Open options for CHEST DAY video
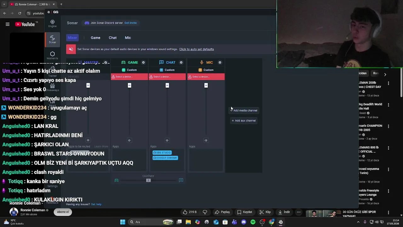This screenshot has height=227, width=403. click(389, 83)
